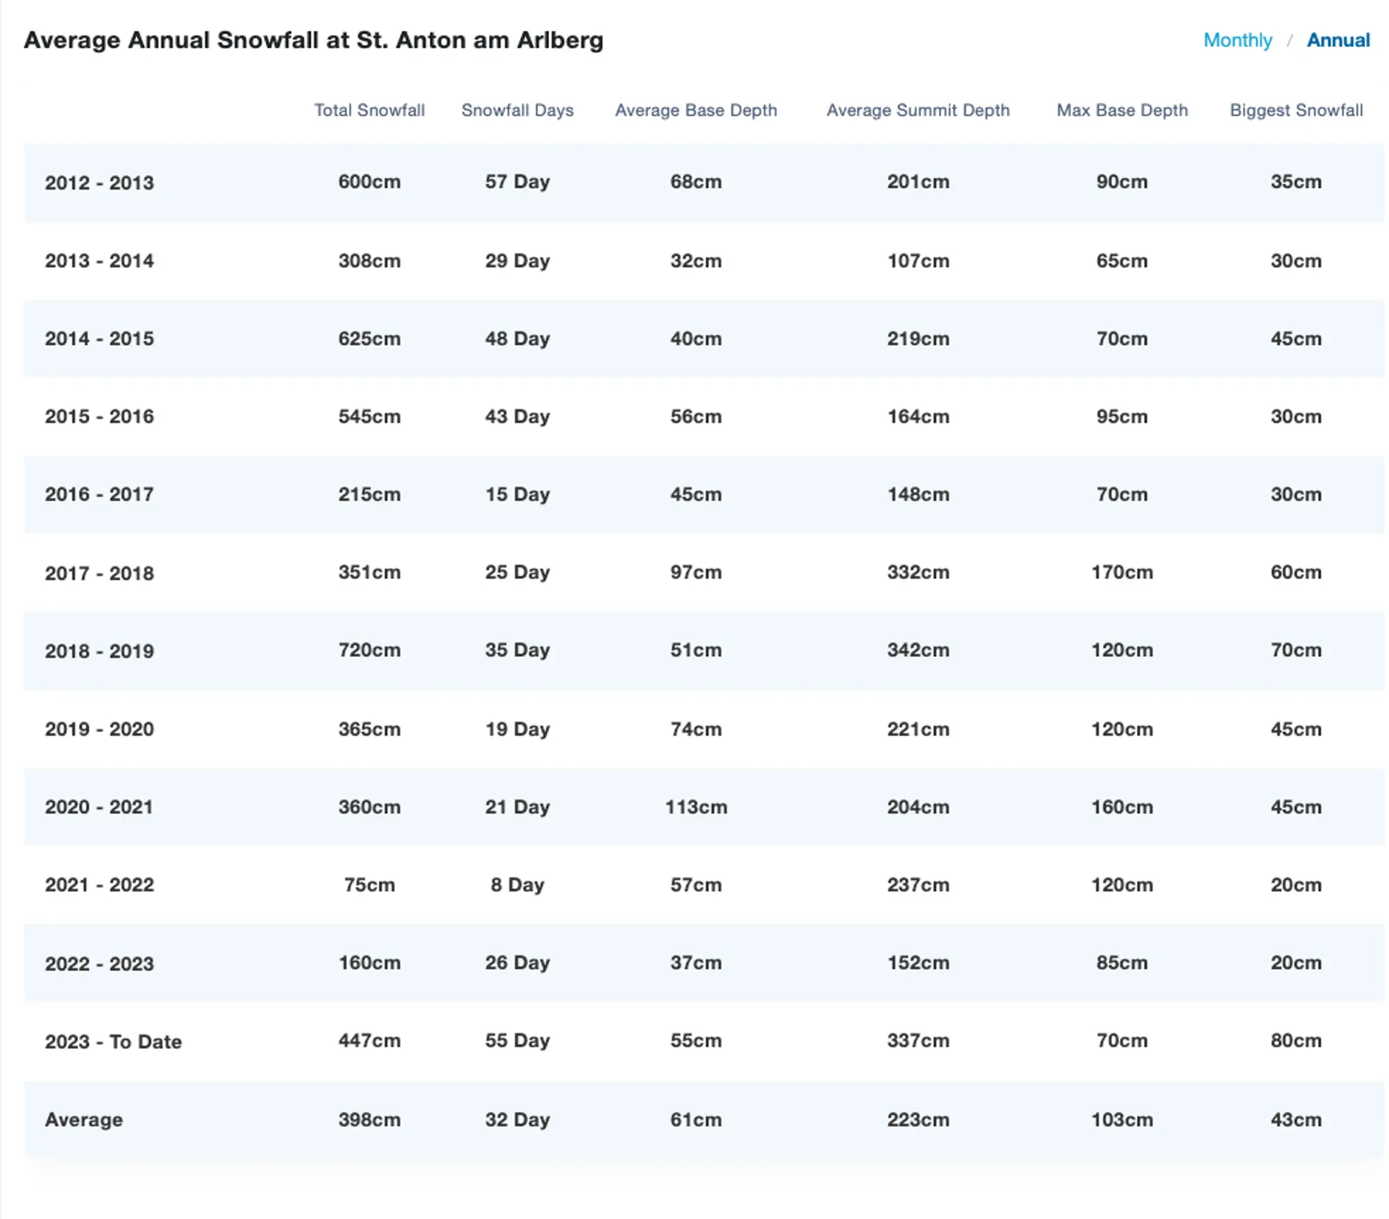Select the 2020 - 2021 row label
Image resolution: width=1389 pixels, height=1219 pixels.
(99, 807)
